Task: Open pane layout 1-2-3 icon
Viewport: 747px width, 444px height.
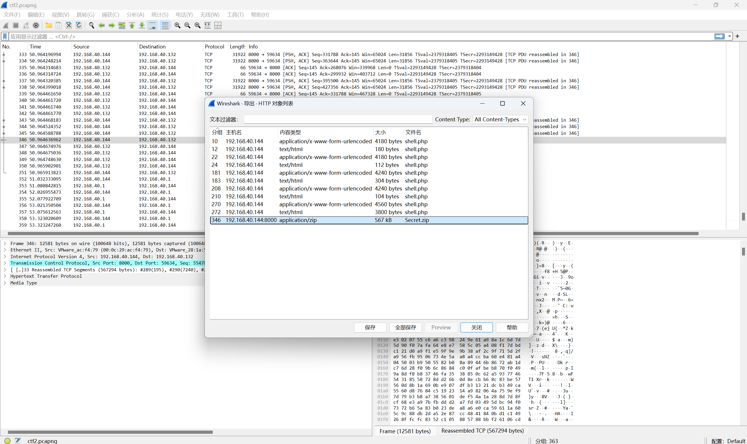Action: [x=218, y=25]
